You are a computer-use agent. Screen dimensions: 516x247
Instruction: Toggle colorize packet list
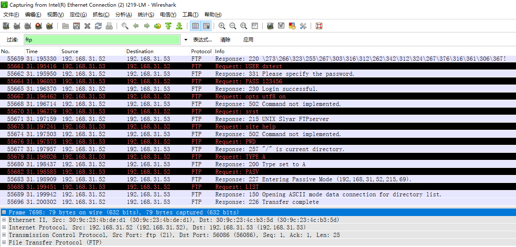point(195,26)
